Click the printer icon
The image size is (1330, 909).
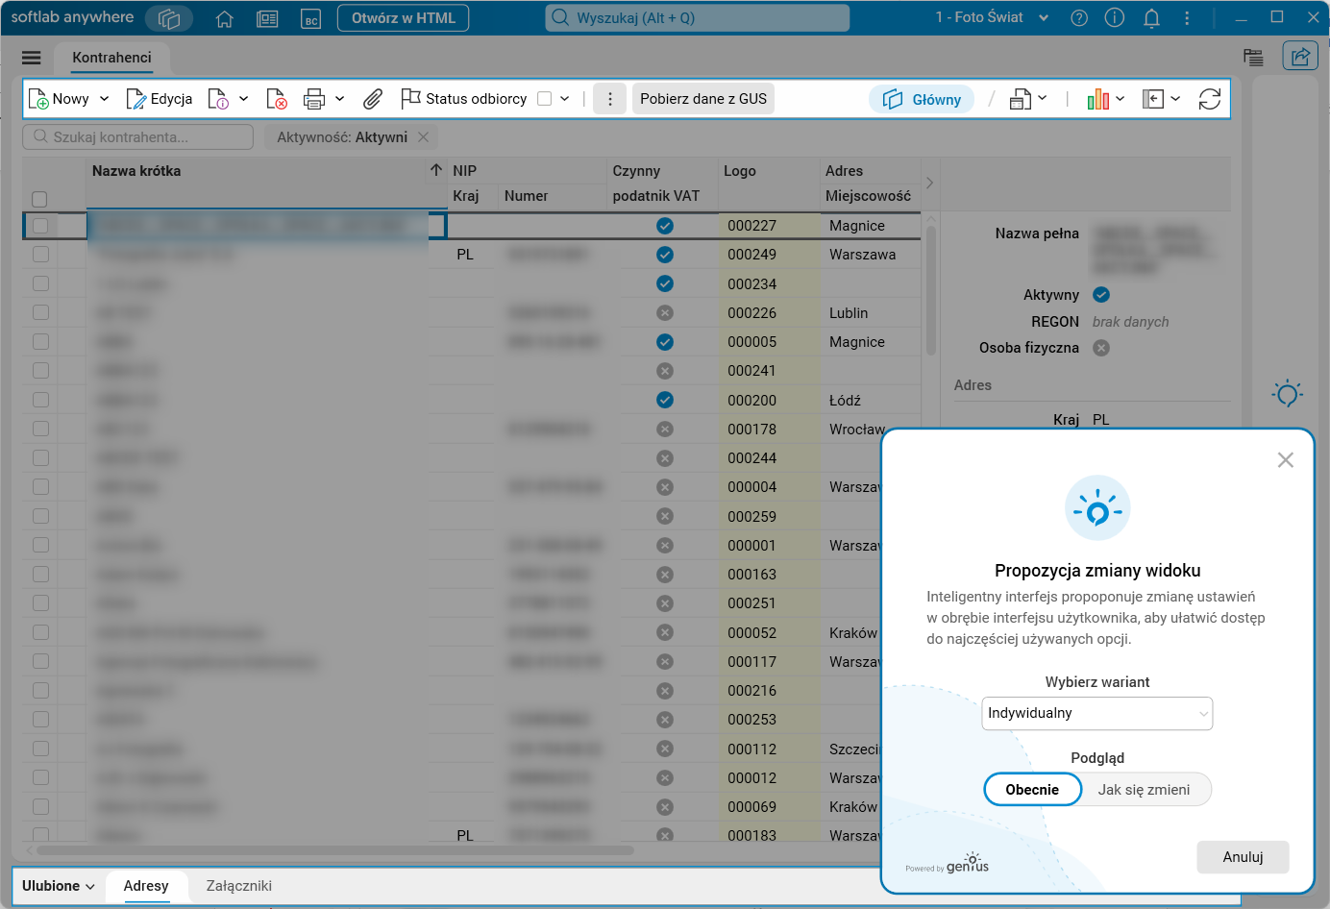314,99
